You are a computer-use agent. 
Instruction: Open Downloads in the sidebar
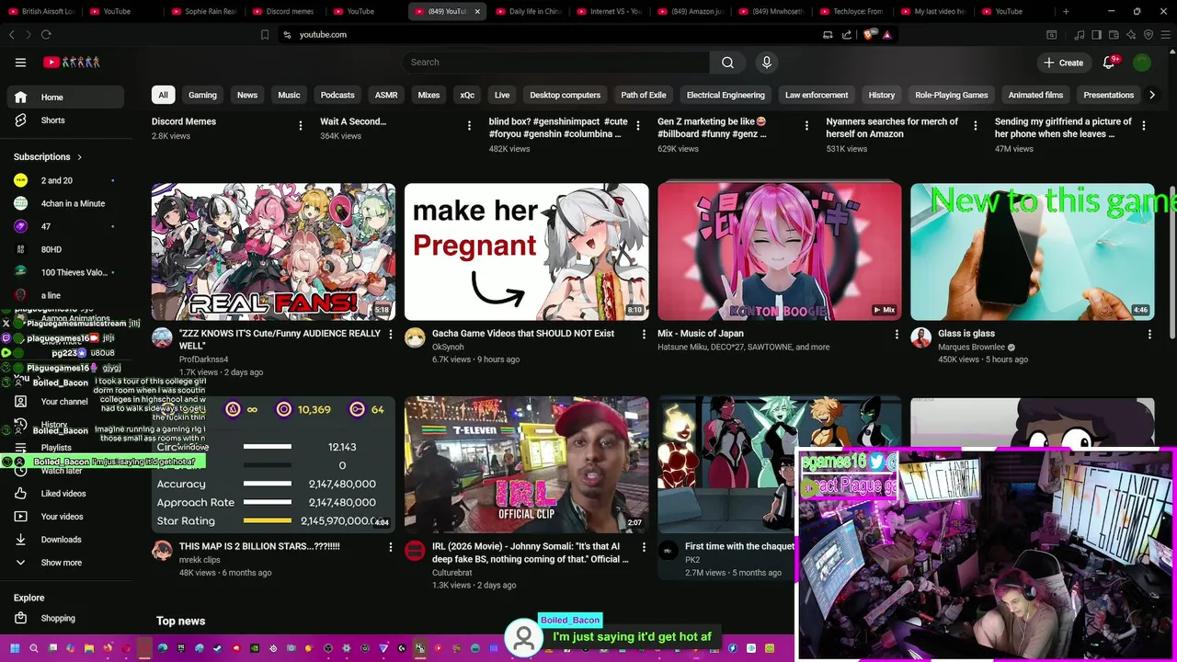tap(65, 540)
